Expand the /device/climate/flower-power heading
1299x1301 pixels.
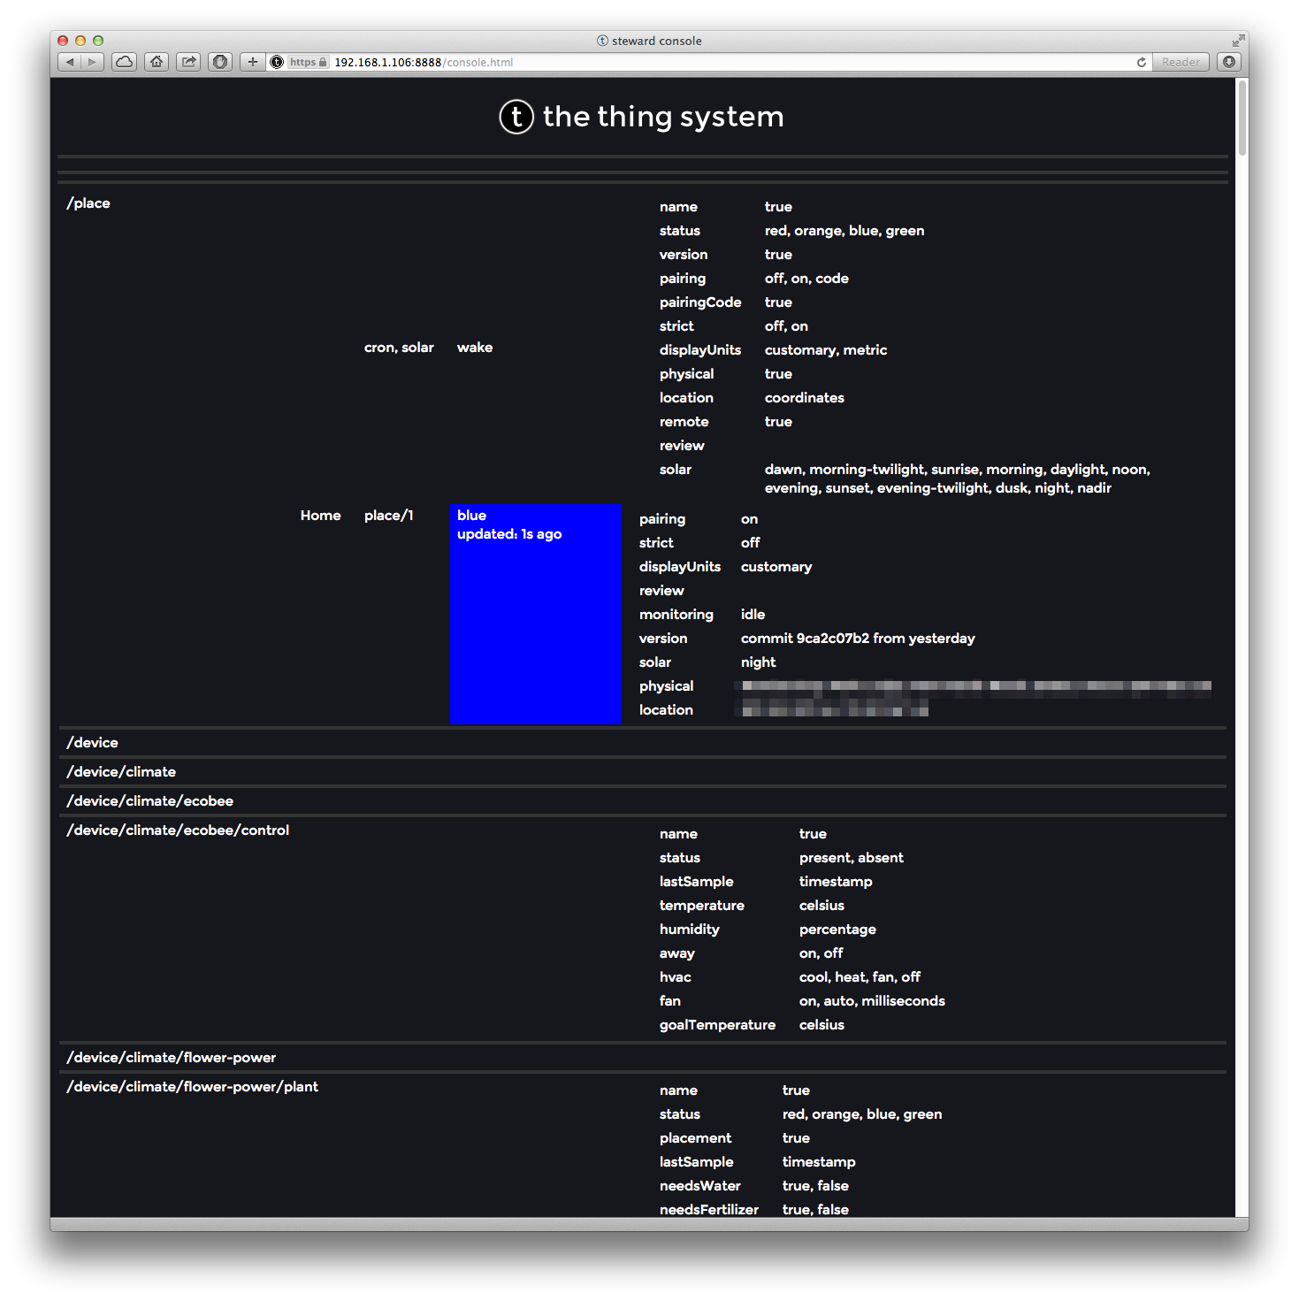click(x=172, y=1058)
